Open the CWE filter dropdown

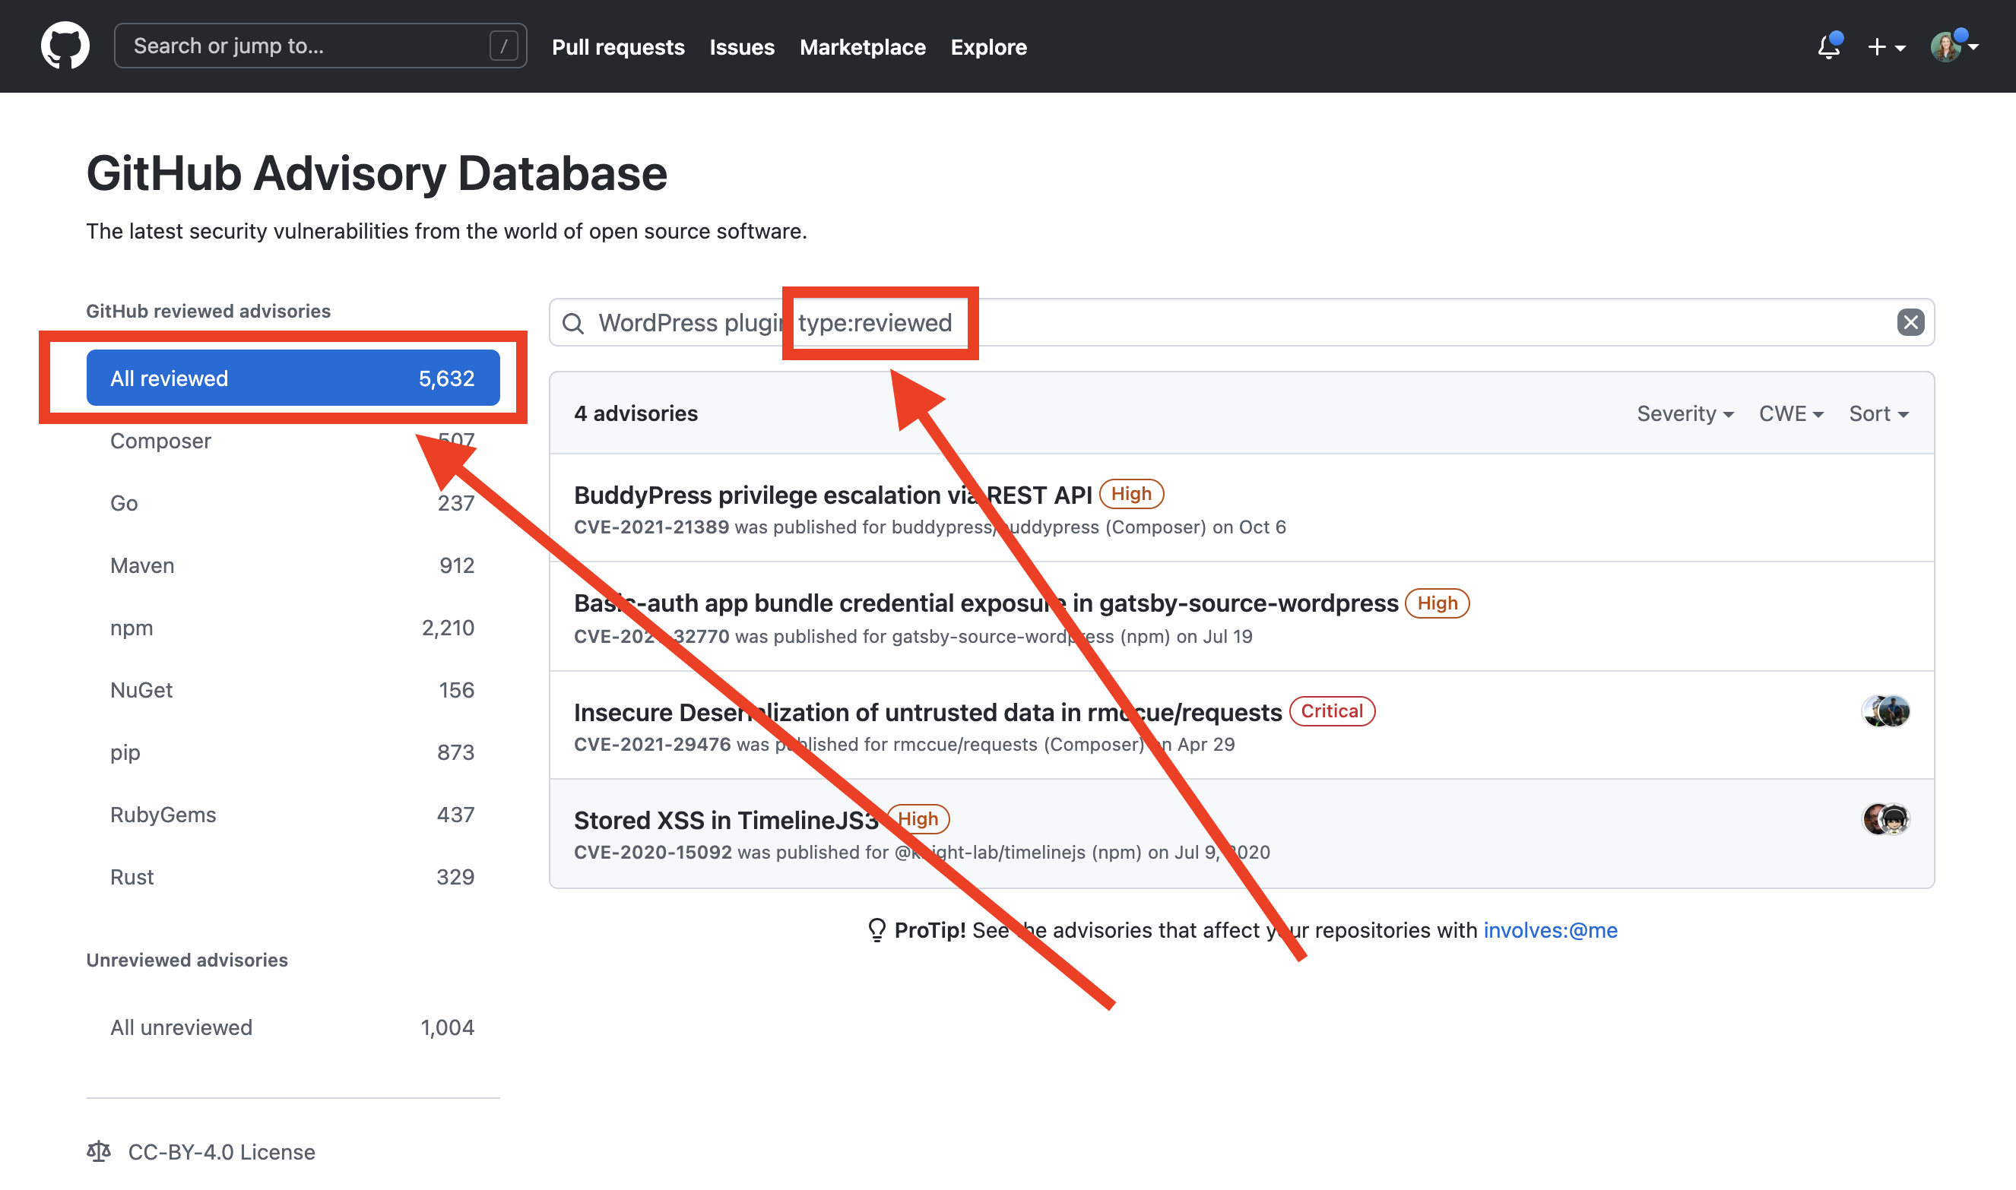[1790, 413]
